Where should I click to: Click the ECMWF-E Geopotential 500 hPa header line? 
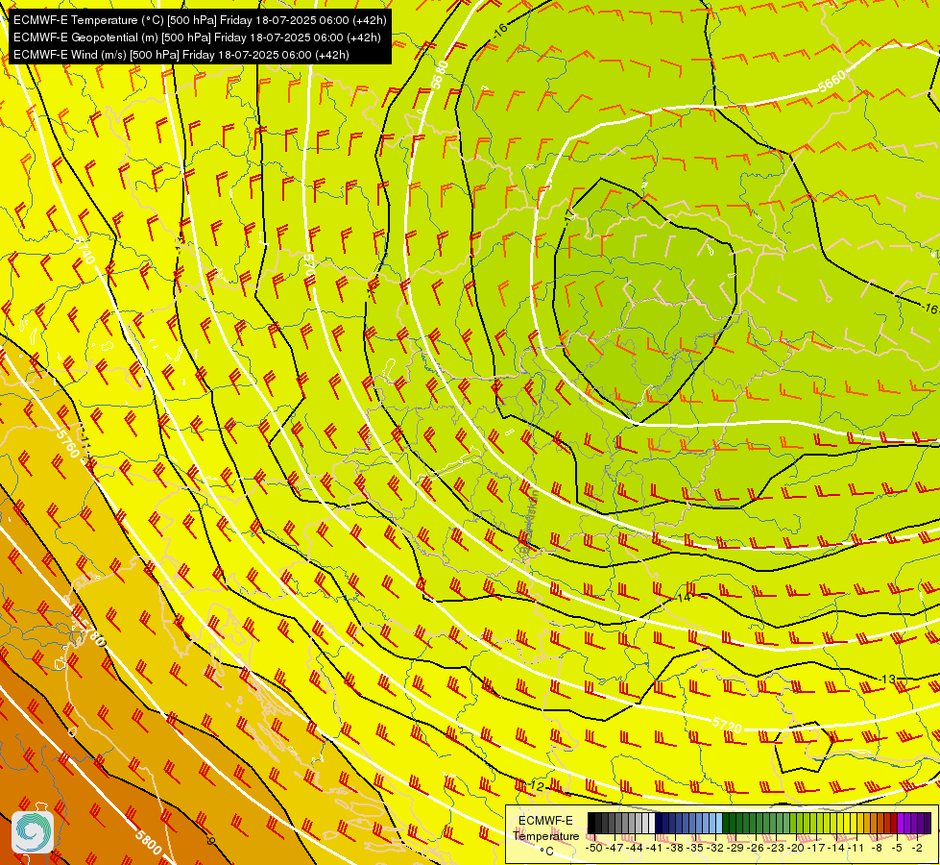(x=197, y=37)
